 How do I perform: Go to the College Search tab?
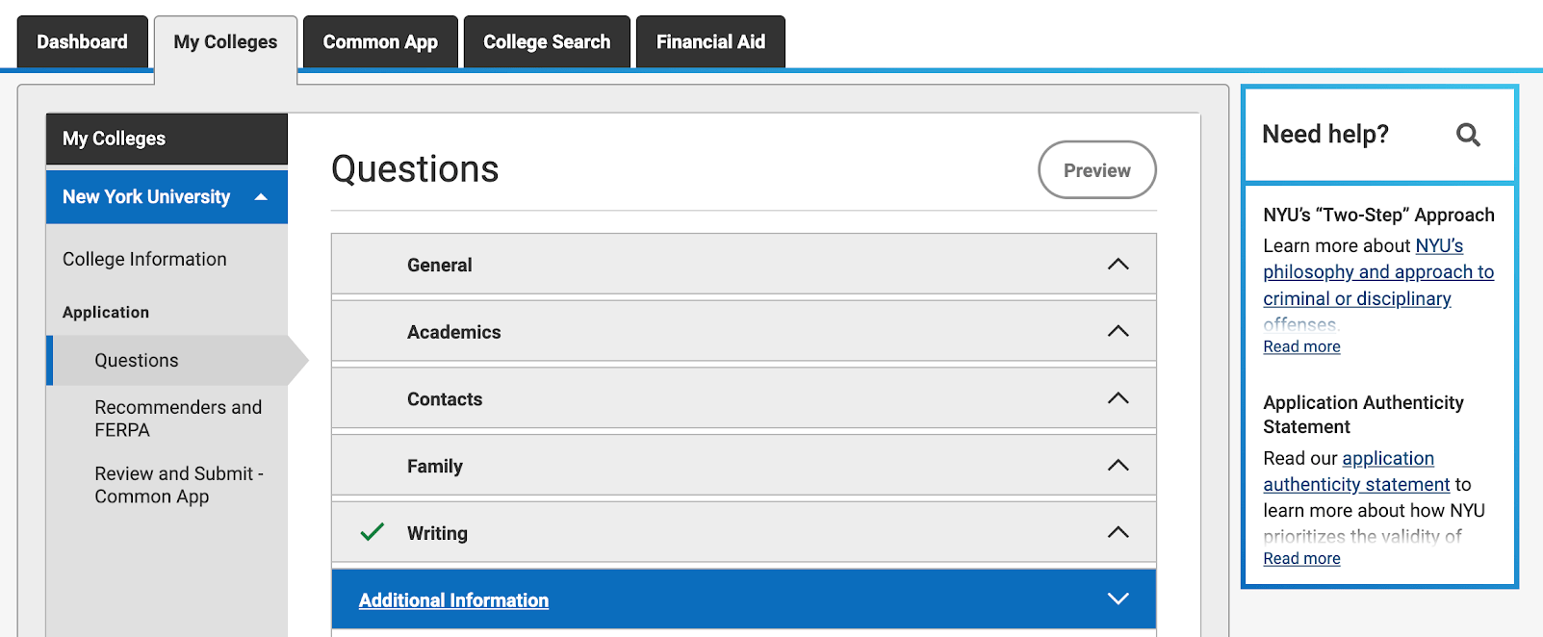pyautogui.click(x=547, y=42)
